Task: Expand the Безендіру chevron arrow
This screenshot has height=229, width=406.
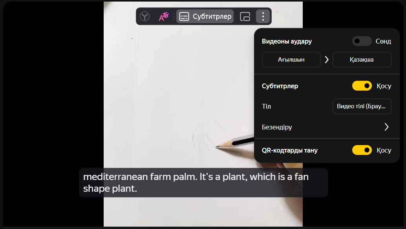Action: [386, 127]
